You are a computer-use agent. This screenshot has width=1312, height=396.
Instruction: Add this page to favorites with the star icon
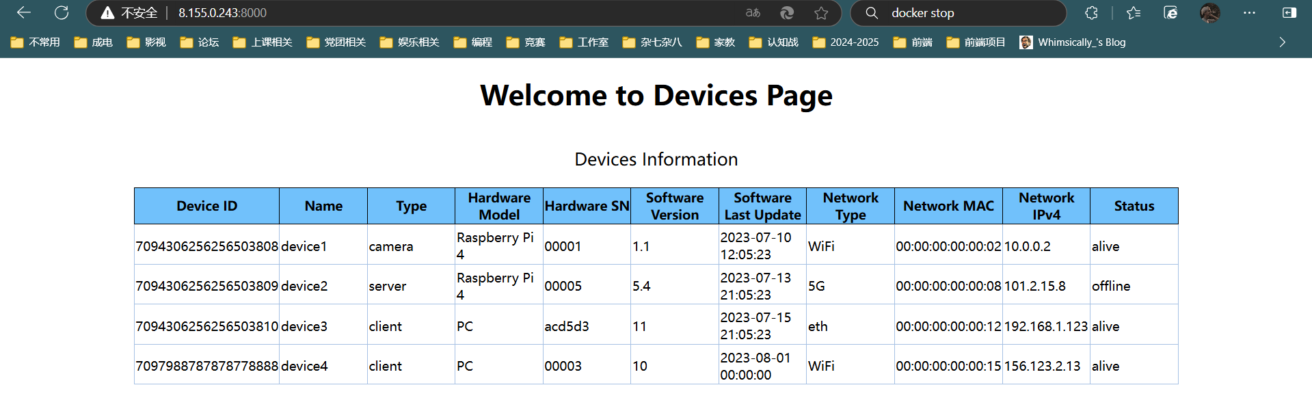tap(821, 13)
